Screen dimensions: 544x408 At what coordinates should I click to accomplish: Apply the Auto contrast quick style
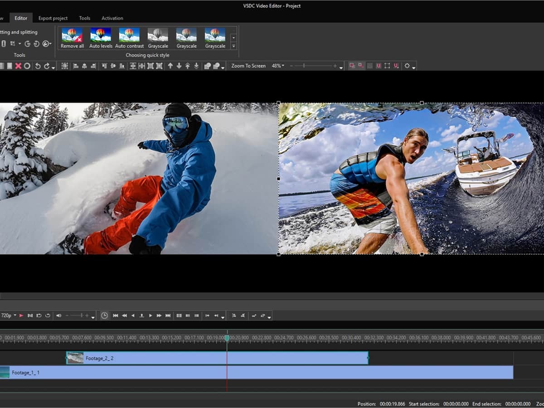point(130,36)
